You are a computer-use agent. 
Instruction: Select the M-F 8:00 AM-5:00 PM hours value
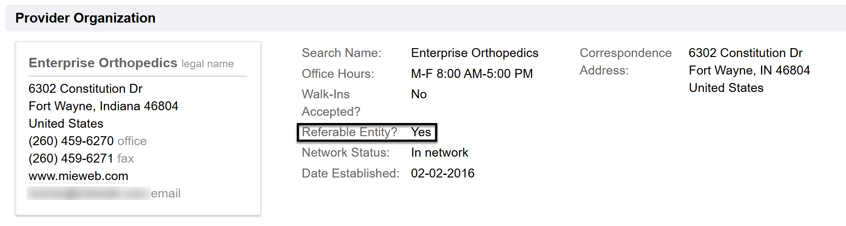[x=471, y=74]
